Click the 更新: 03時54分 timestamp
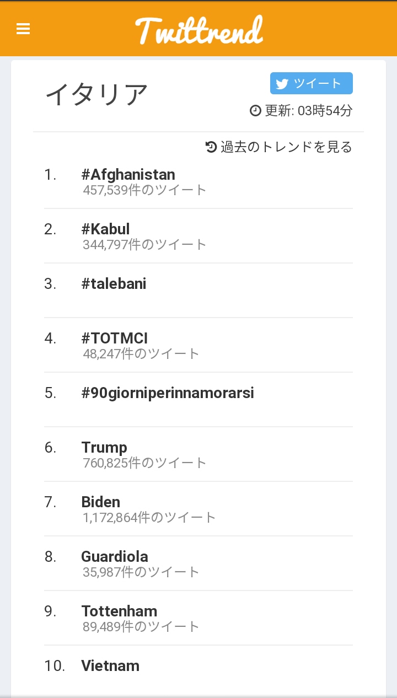Viewport: 397px width, 698px height. pyautogui.click(x=308, y=111)
